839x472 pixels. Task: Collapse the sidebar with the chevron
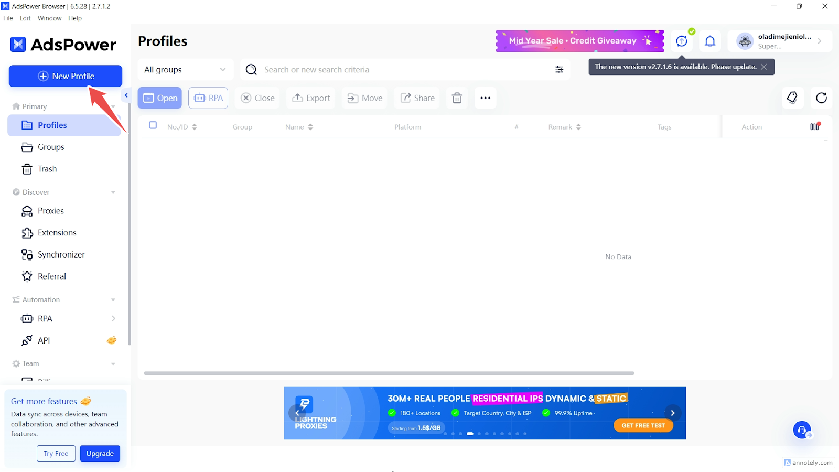click(x=126, y=95)
